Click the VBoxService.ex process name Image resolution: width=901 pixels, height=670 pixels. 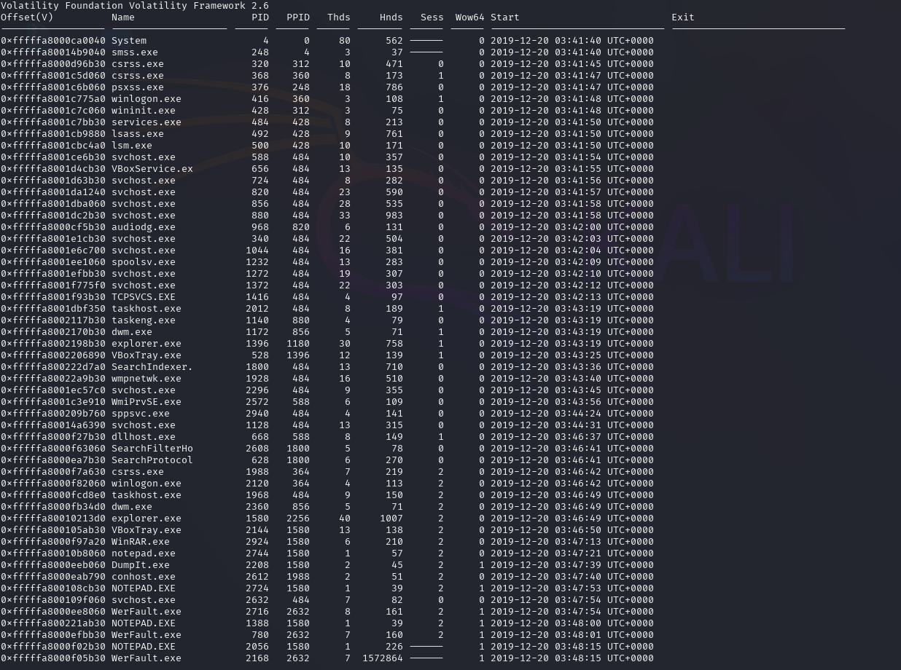click(x=152, y=169)
